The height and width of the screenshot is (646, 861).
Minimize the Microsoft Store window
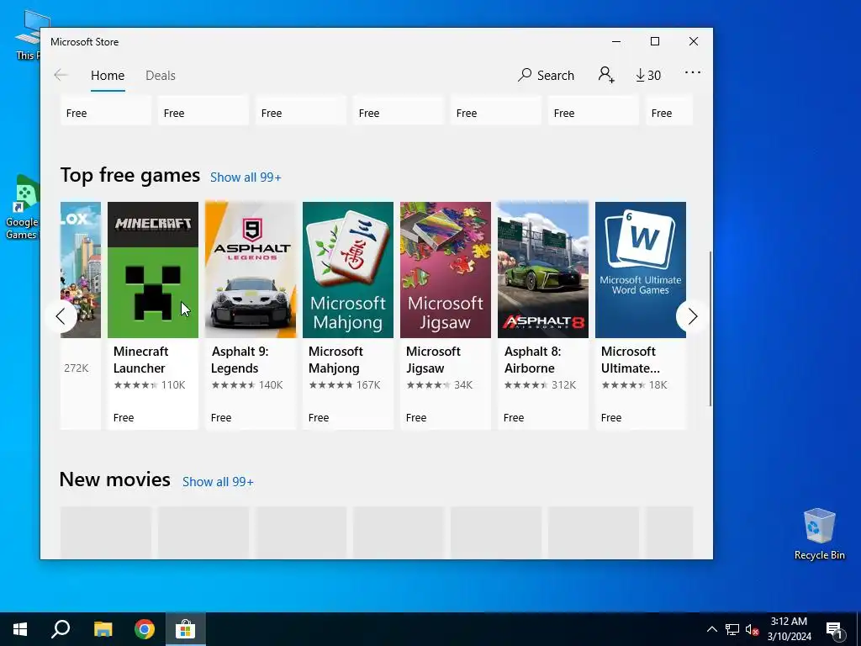click(x=616, y=42)
